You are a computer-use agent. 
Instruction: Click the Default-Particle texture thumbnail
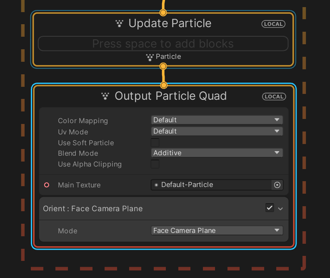156,185
